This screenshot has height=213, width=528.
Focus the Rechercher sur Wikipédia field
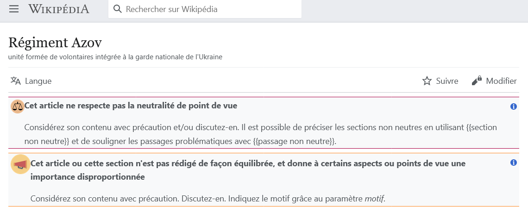pyautogui.click(x=208, y=9)
